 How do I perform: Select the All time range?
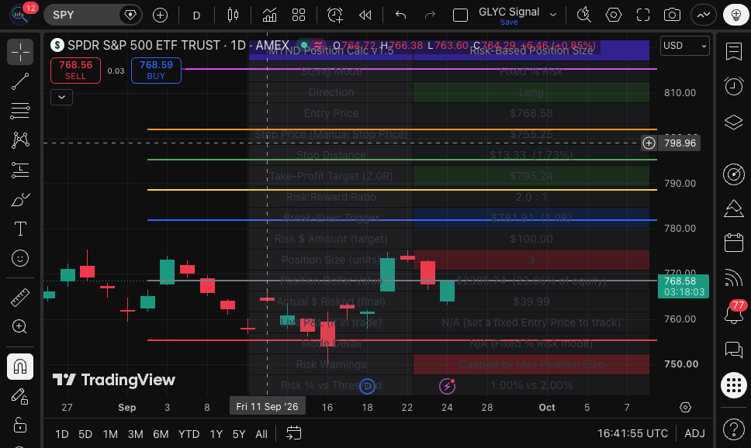(261, 434)
